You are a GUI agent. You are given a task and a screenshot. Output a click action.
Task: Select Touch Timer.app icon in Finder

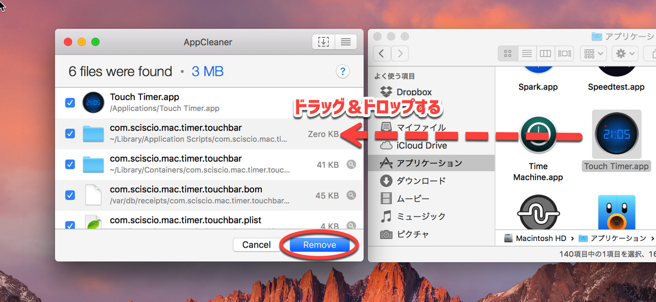(617, 134)
